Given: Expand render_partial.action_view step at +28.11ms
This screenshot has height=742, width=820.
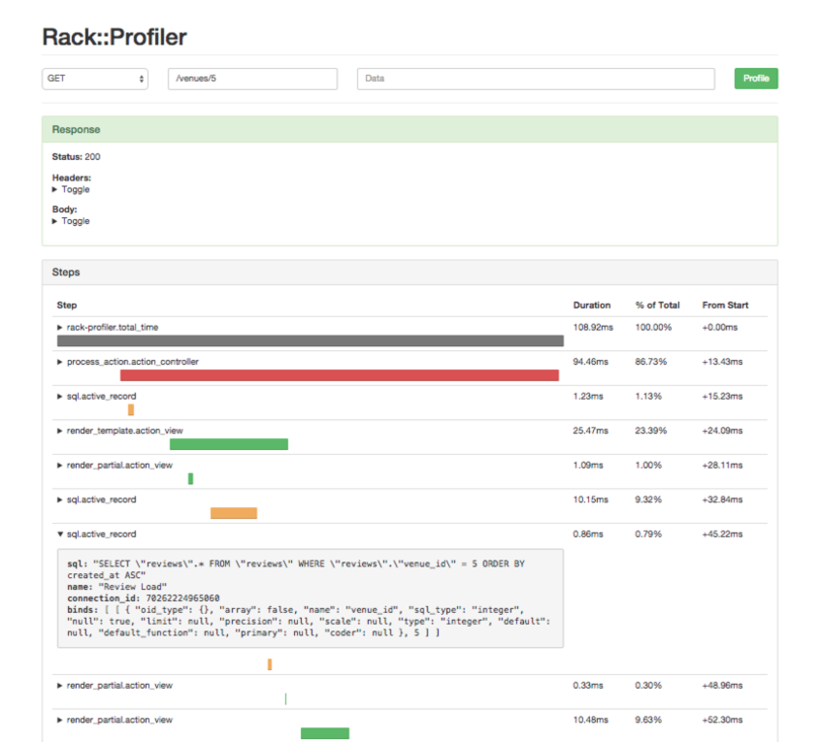Looking at the screenshot, I should pos(115,465).
